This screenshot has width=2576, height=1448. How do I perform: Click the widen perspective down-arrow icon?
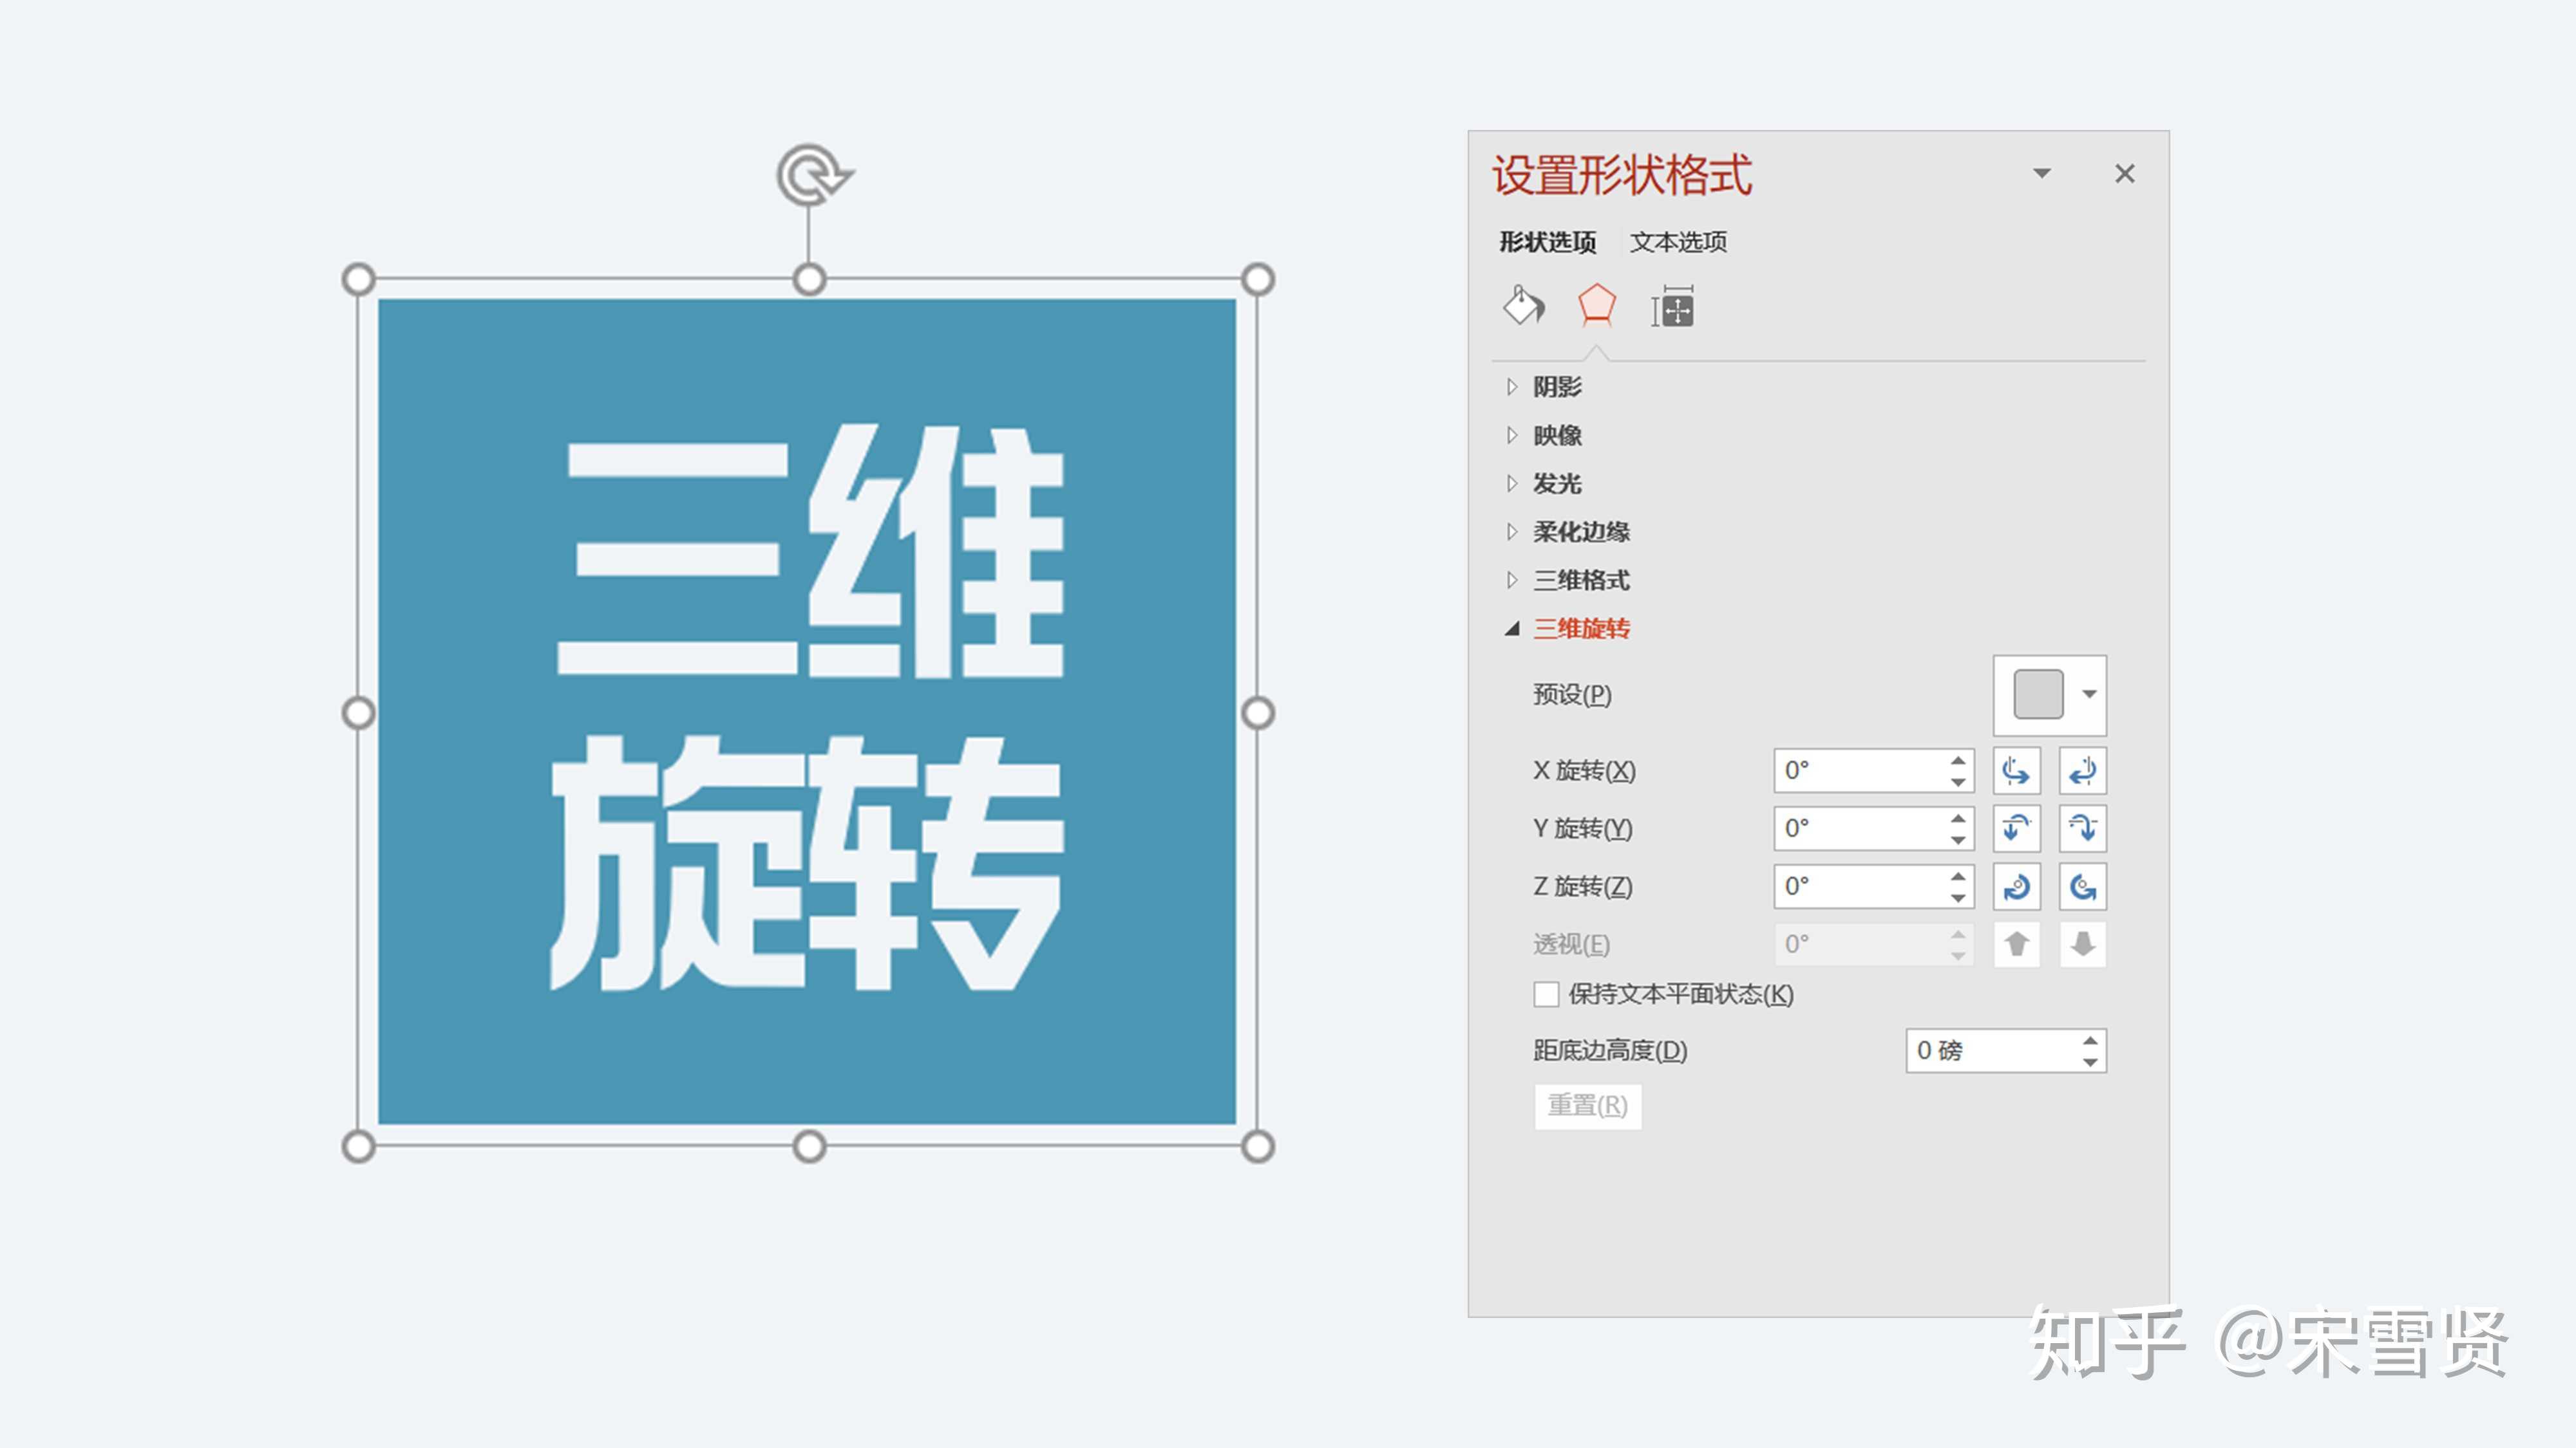2083,944
